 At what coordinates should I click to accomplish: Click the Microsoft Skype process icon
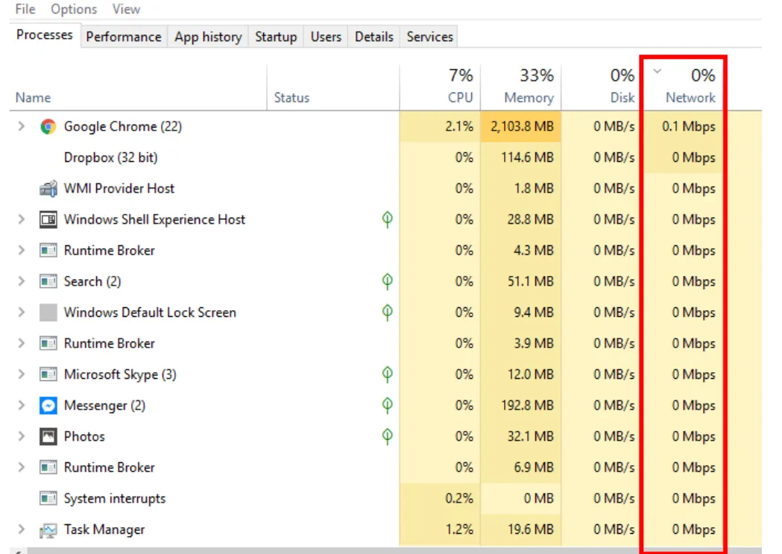point(47,374)
